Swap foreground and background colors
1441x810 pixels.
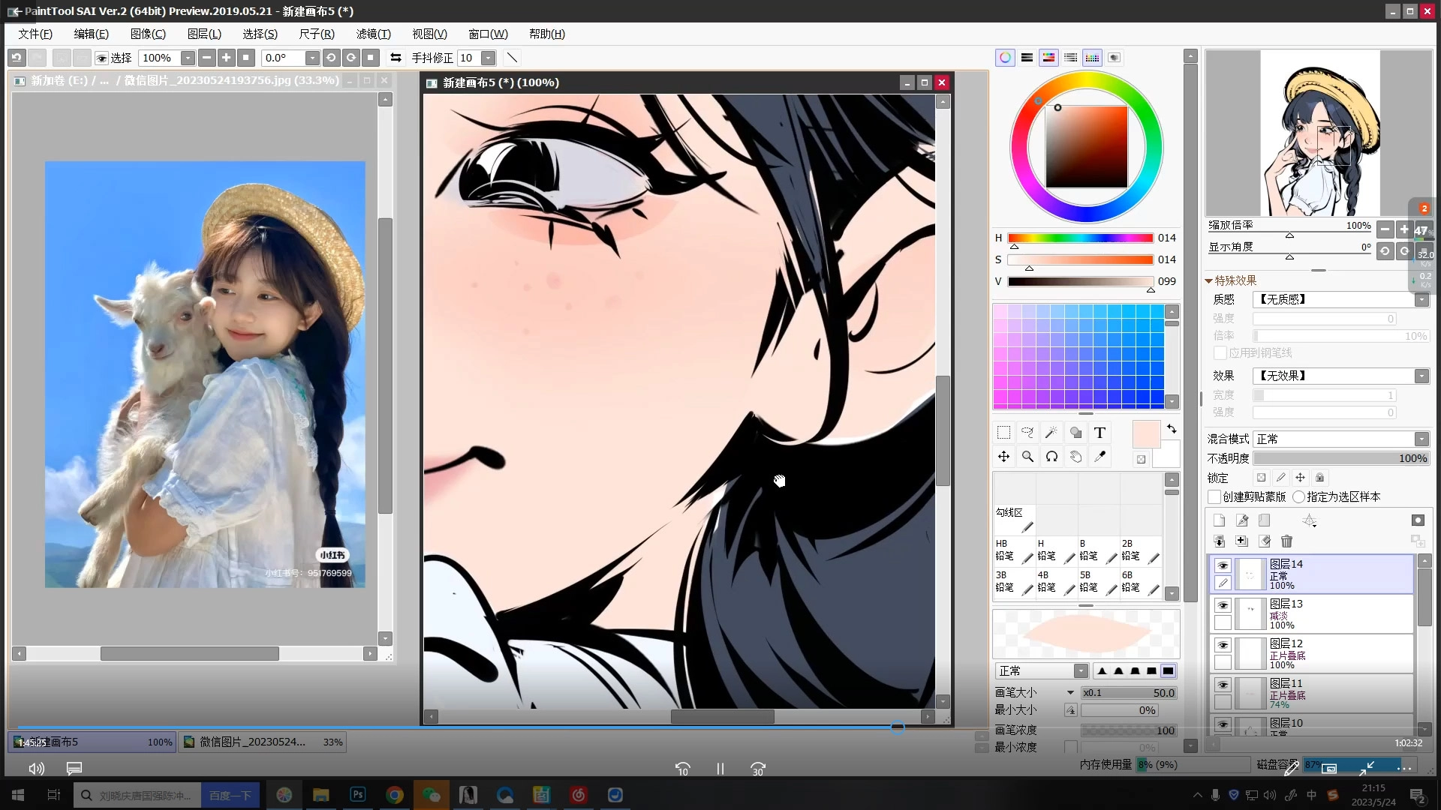[1172, 429]
